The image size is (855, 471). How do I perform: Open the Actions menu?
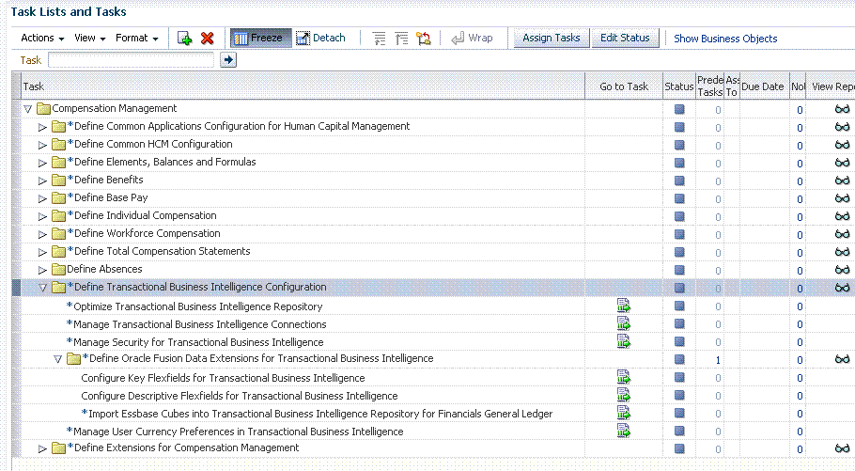point(42,39)
